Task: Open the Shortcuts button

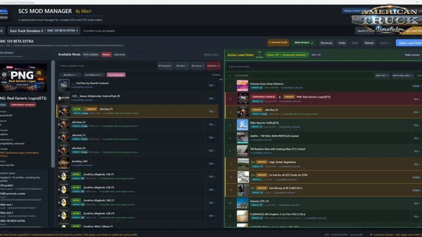Action: [326, 43]
